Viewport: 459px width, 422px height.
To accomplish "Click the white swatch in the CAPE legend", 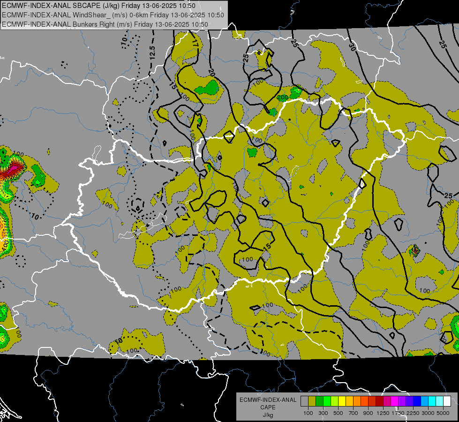I will pos(447,401).
